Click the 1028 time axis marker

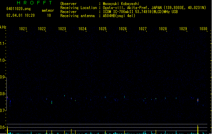(163, 29)
